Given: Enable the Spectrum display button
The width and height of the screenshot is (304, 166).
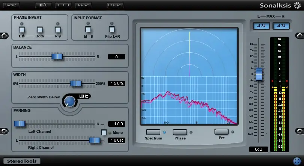Looking at the screenshot, I should coord(153,132).
